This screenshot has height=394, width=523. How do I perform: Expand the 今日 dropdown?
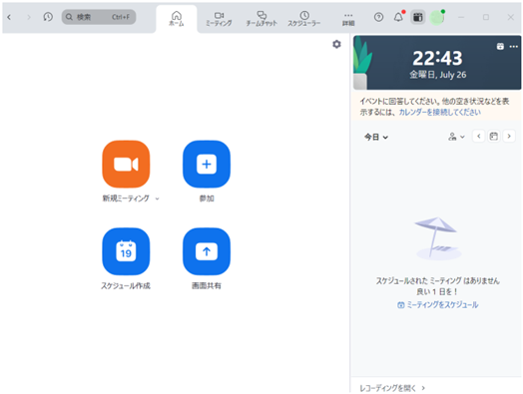click(376, 137)
